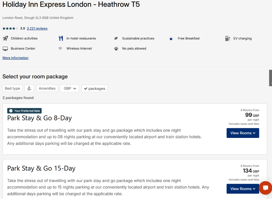The height and width of the screenshot is (199, 272).
Task: Open the 3,221 reviews link
Action: pyautogui.click(x=37, y=28)
